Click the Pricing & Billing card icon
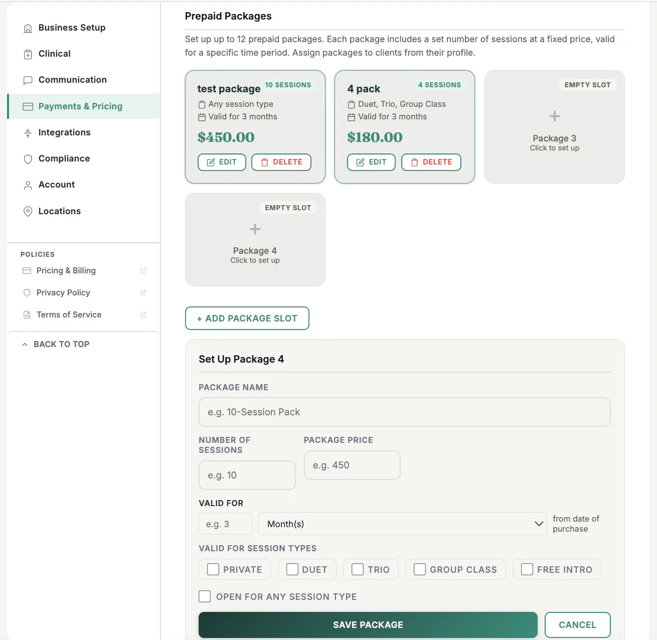Screen dimensions: 657x640 [x=27, y=271]
